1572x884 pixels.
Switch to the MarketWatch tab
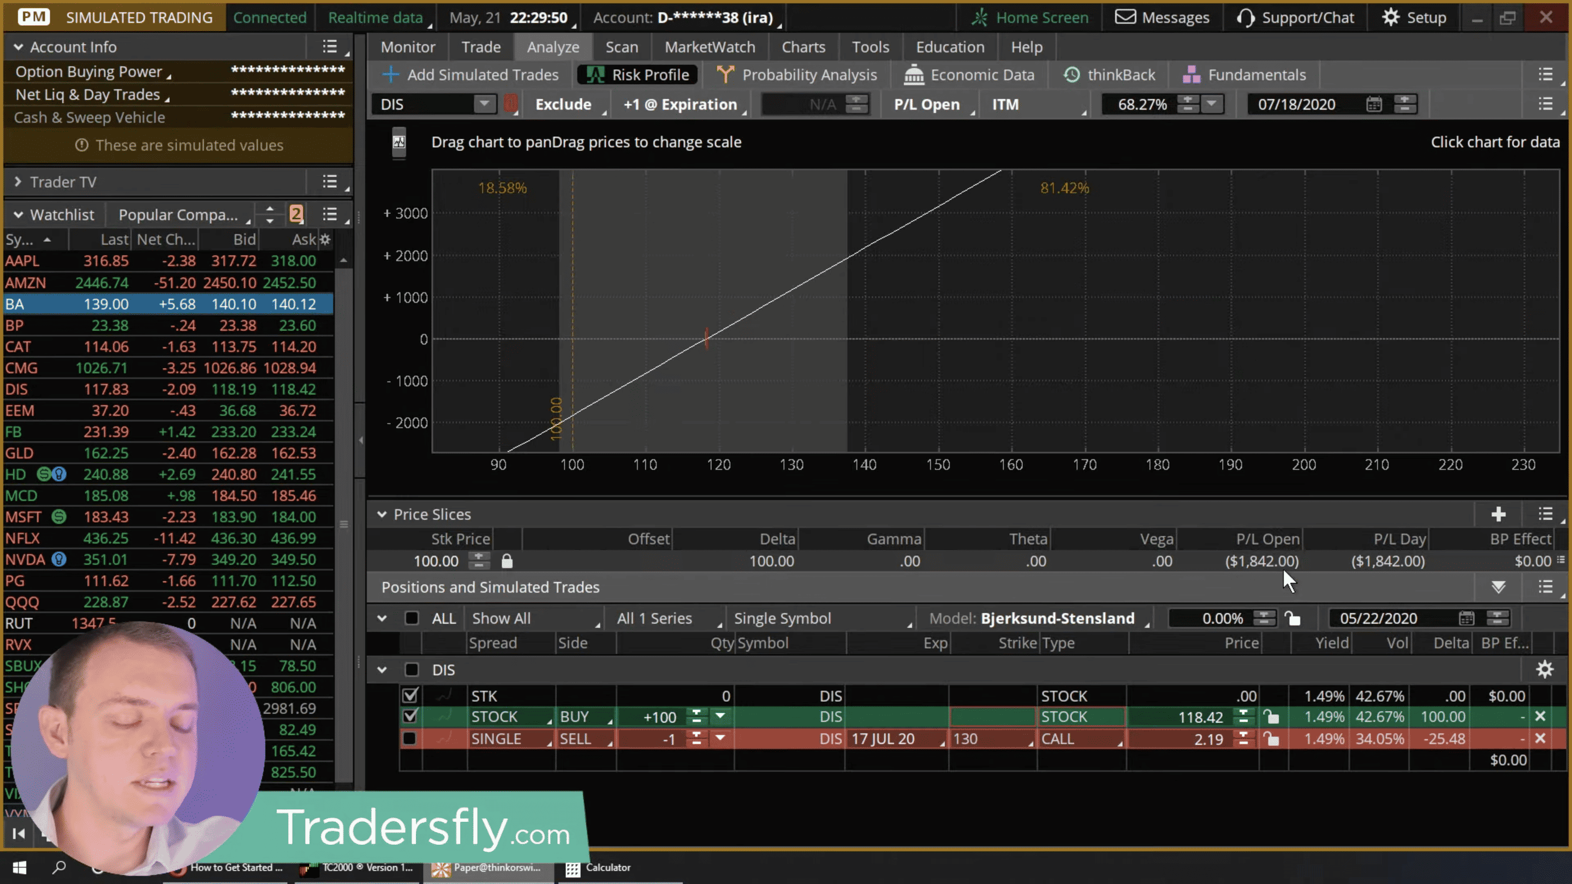pyautogui.click(x=710, y=47)
